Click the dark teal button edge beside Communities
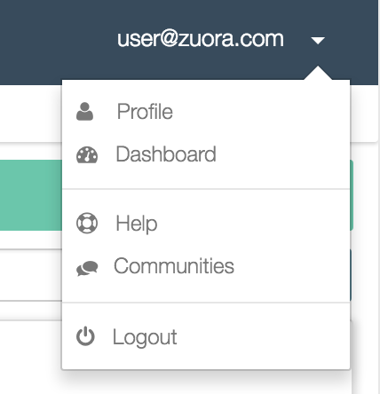The image size is (380, 394). [351, 275]
